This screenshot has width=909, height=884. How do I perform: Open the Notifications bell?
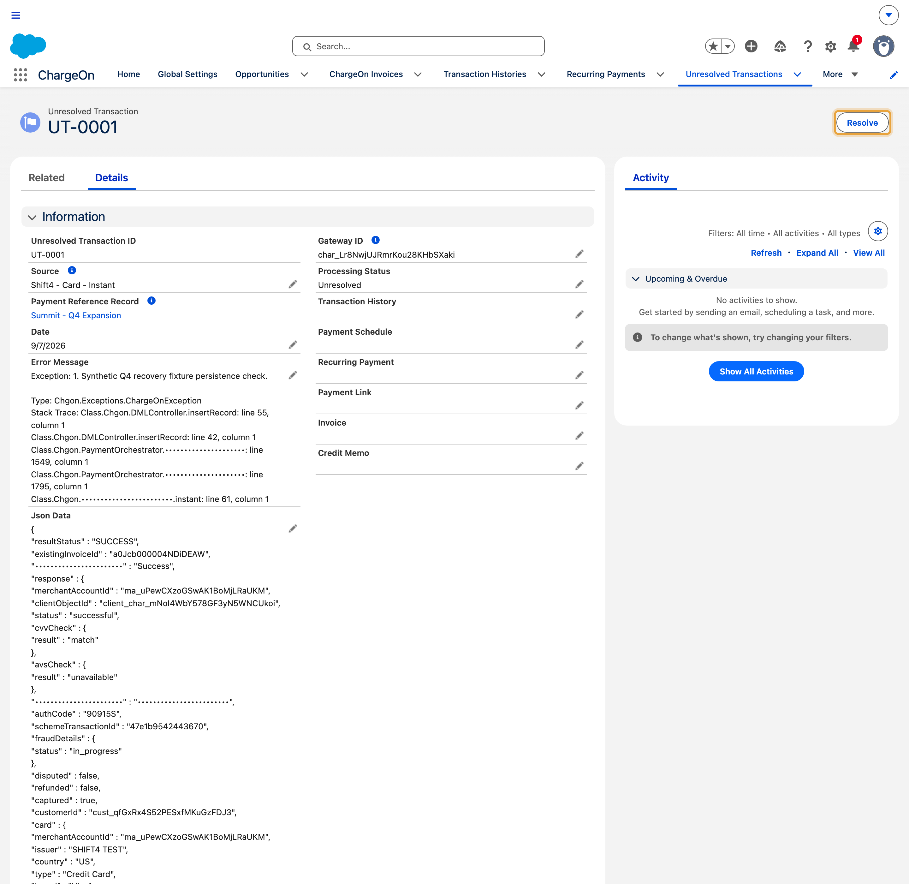click(853, 45)
